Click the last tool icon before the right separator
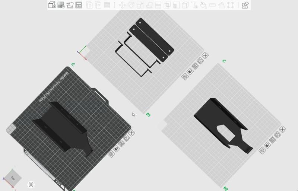The width and height of the screenshot is (298, 191). pyautogui.click(x=230, y=5)
